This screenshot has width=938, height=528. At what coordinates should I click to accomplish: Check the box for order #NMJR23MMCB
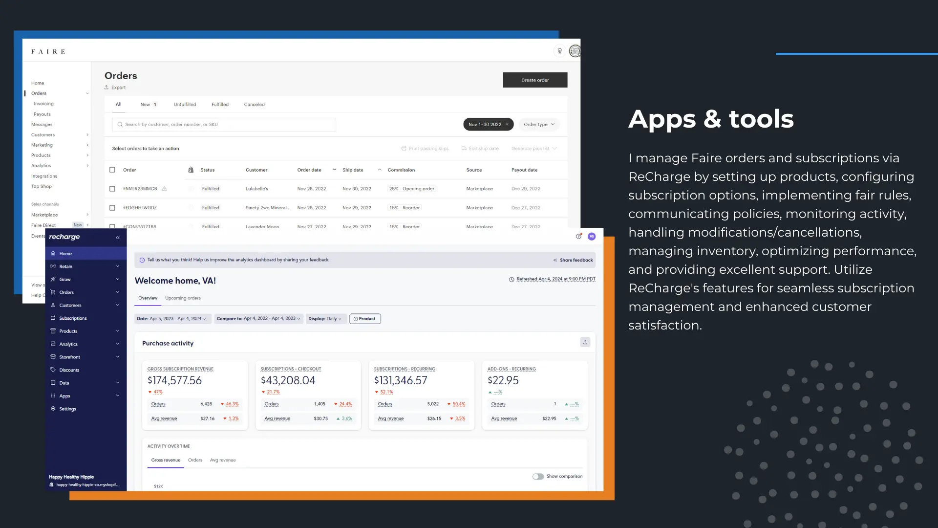click(112, 189)
